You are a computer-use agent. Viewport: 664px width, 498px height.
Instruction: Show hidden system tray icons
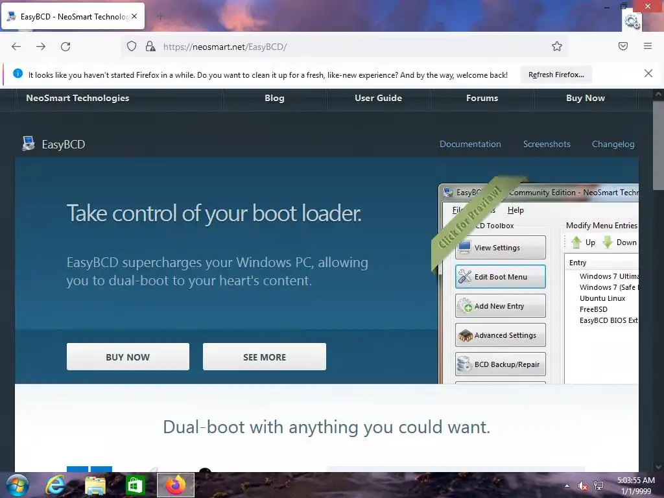coord(567,486)
